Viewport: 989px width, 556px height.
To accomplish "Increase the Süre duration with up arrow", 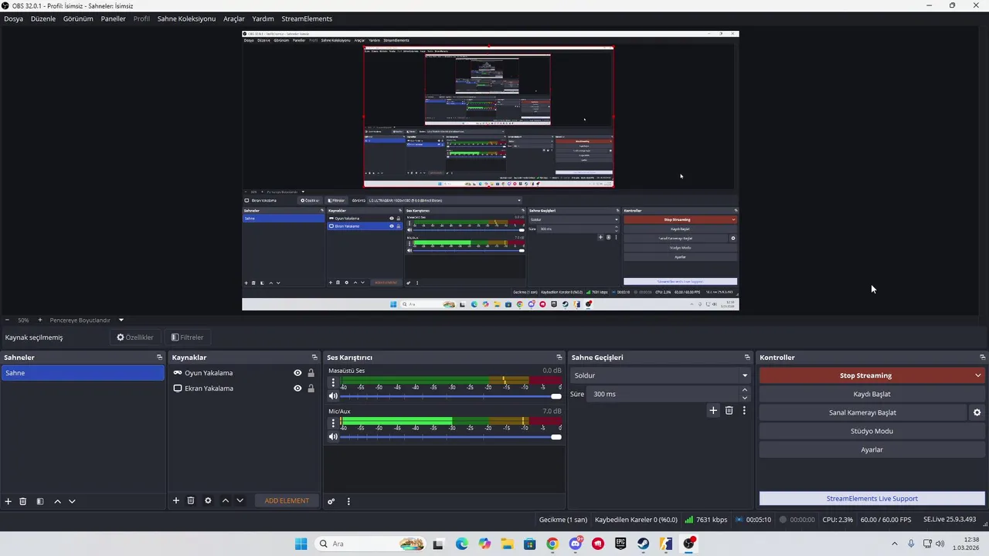I will click(745, 390).
